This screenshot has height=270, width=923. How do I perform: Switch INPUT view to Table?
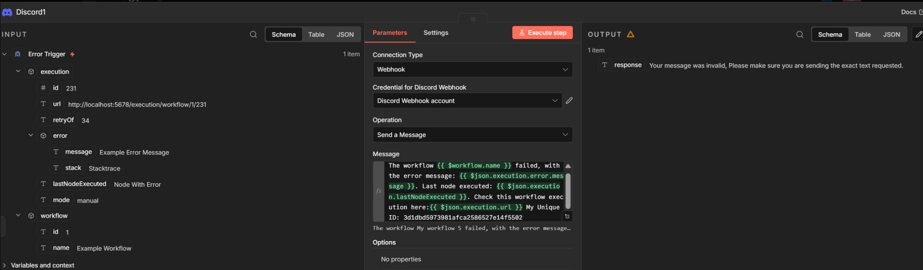[x=316, y=34]
